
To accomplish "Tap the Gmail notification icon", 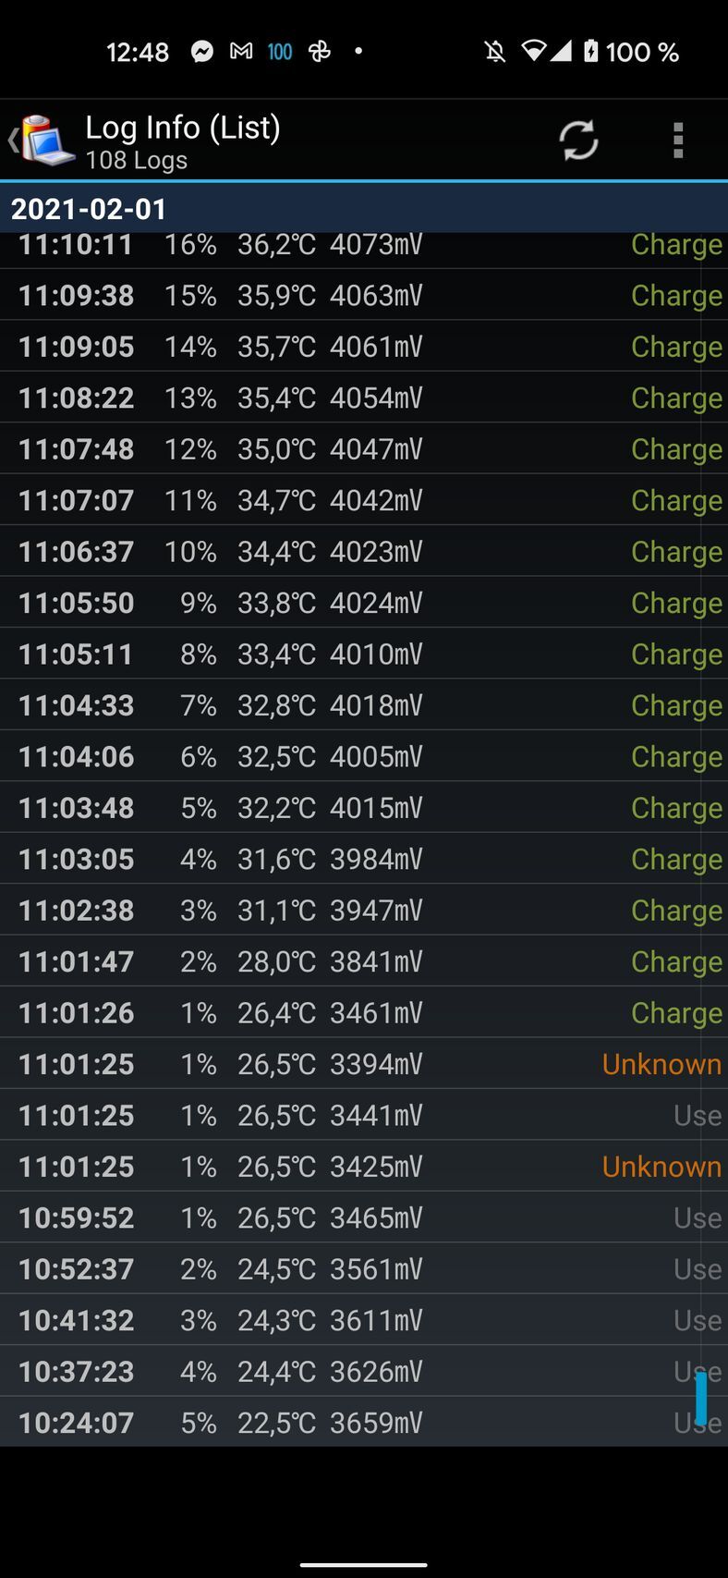I will [241, 52].
